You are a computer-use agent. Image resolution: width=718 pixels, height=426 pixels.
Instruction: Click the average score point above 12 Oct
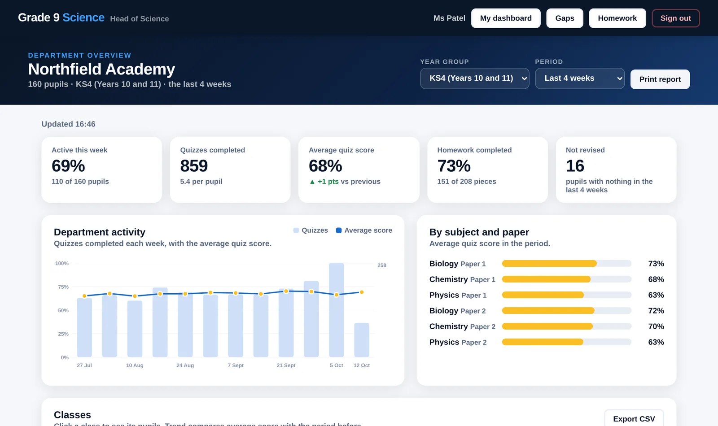pos(362,292)
